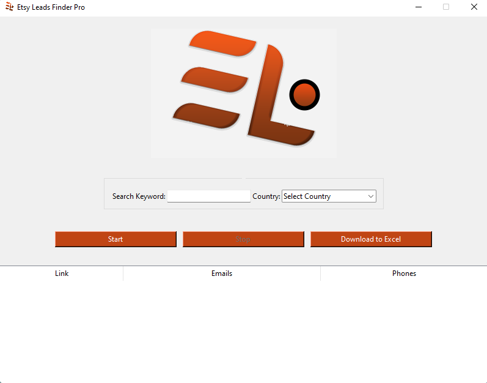
Task: Click the Search Keyword label
Action: coord(139,196)
